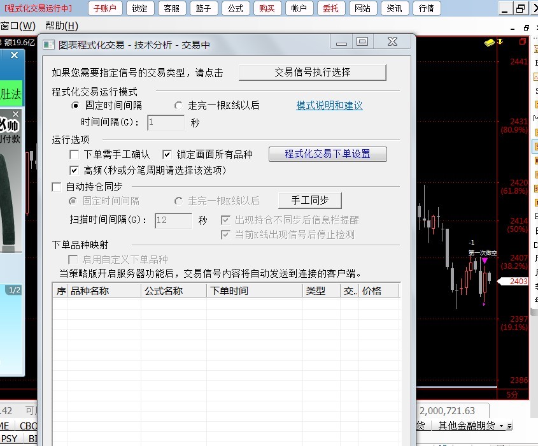The height and width of the screenshot is (446, 538).
Task: Check the 自动持仓同步 option
Action: click(57, 187)
